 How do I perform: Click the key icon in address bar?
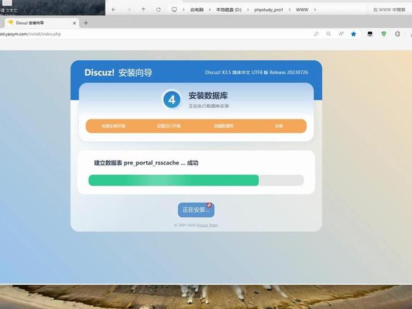click(316, 34)
